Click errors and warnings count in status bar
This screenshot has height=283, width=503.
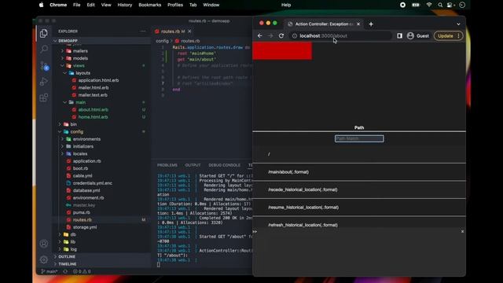82,271
